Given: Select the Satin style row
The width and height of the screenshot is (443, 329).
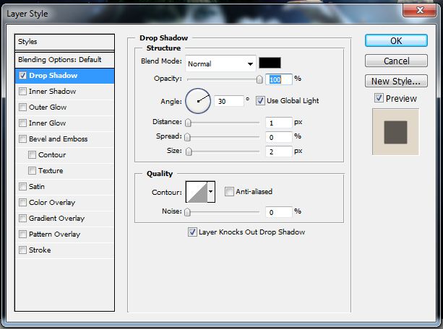Looking at the screenshot, I should tap(65, 187).
